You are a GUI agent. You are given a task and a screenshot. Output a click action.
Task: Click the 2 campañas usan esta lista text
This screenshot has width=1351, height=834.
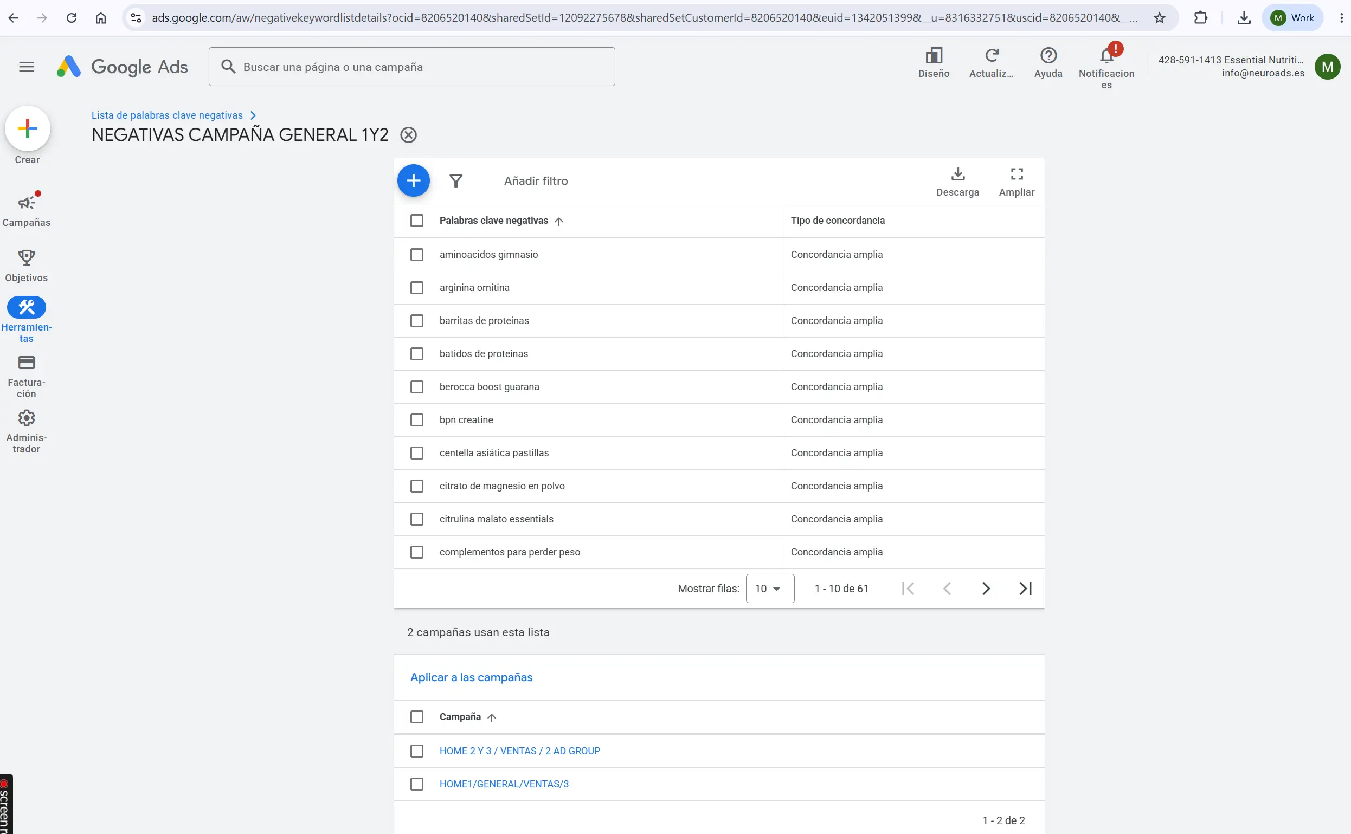point(478,632)
